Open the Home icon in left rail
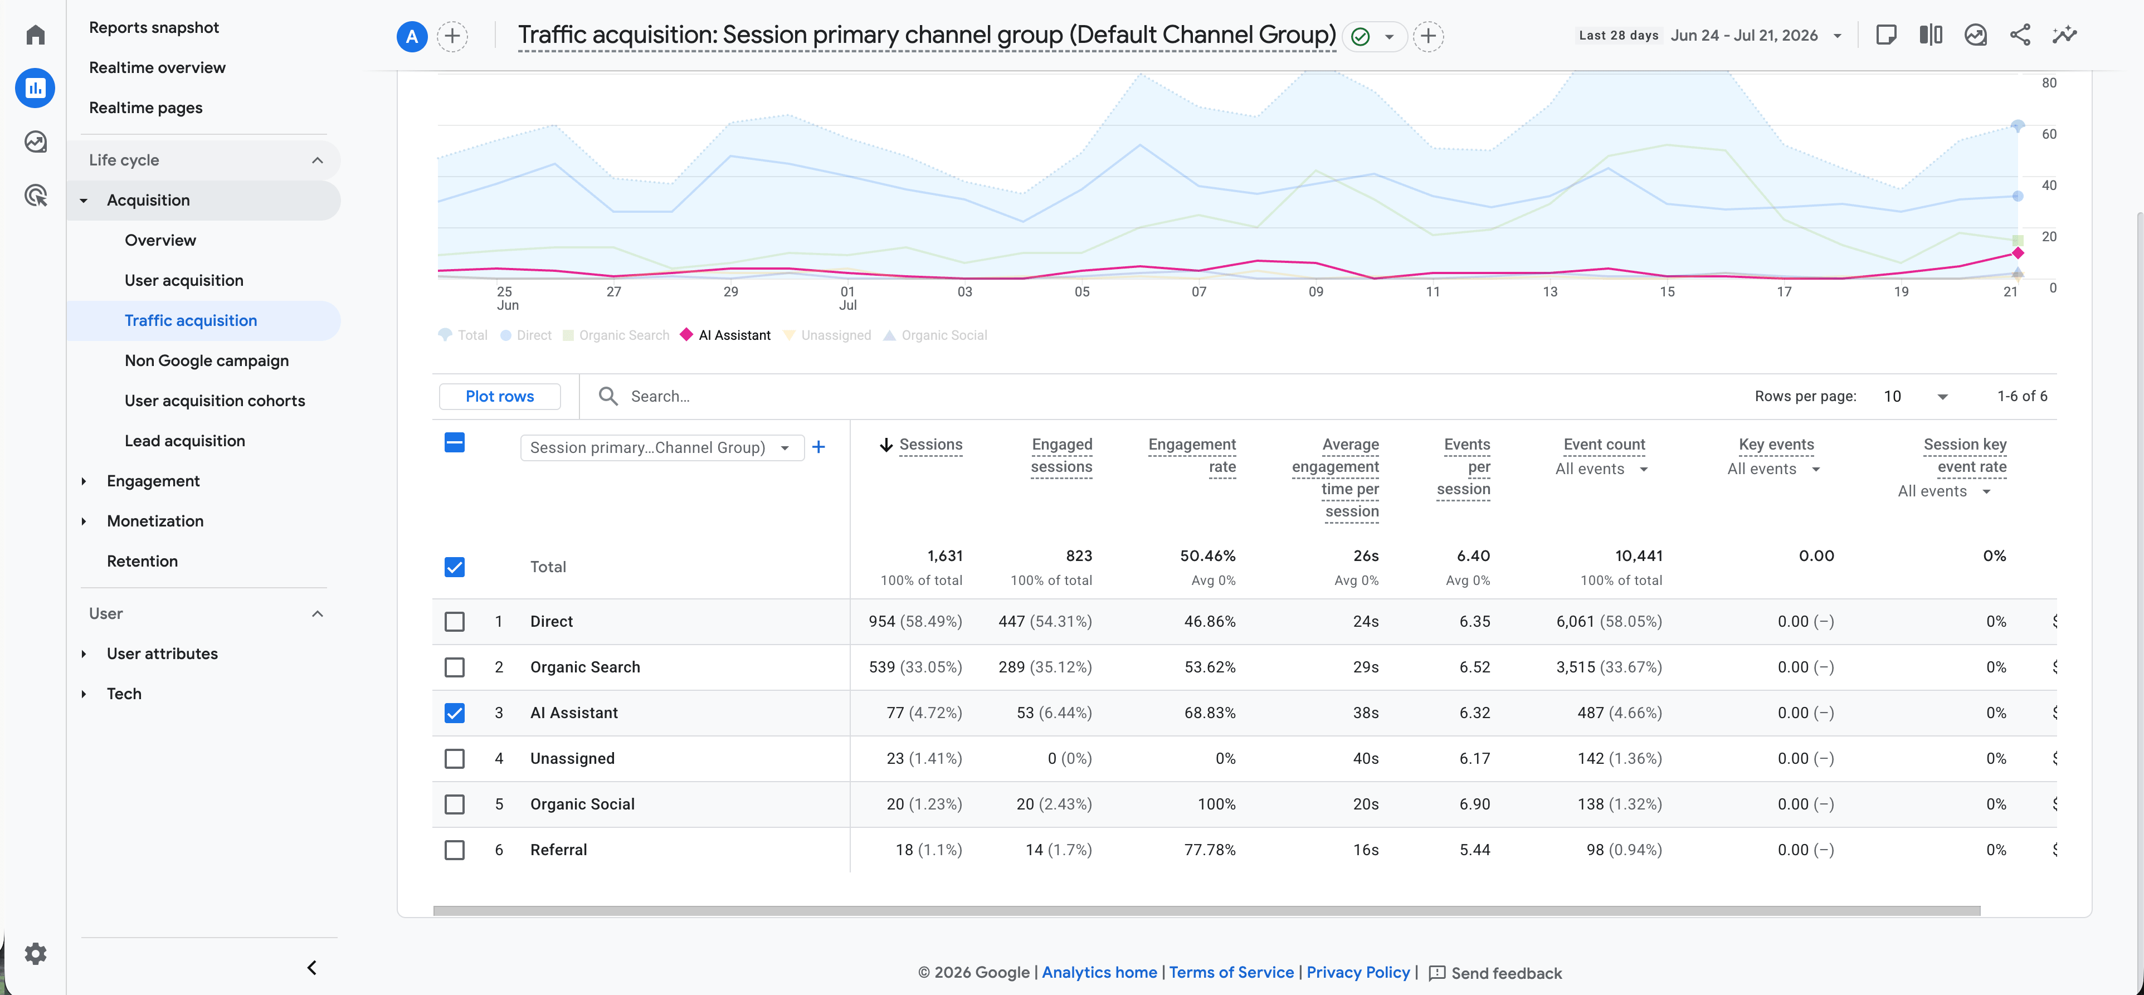Screen dimensions: 2144x995 (35, 35)
